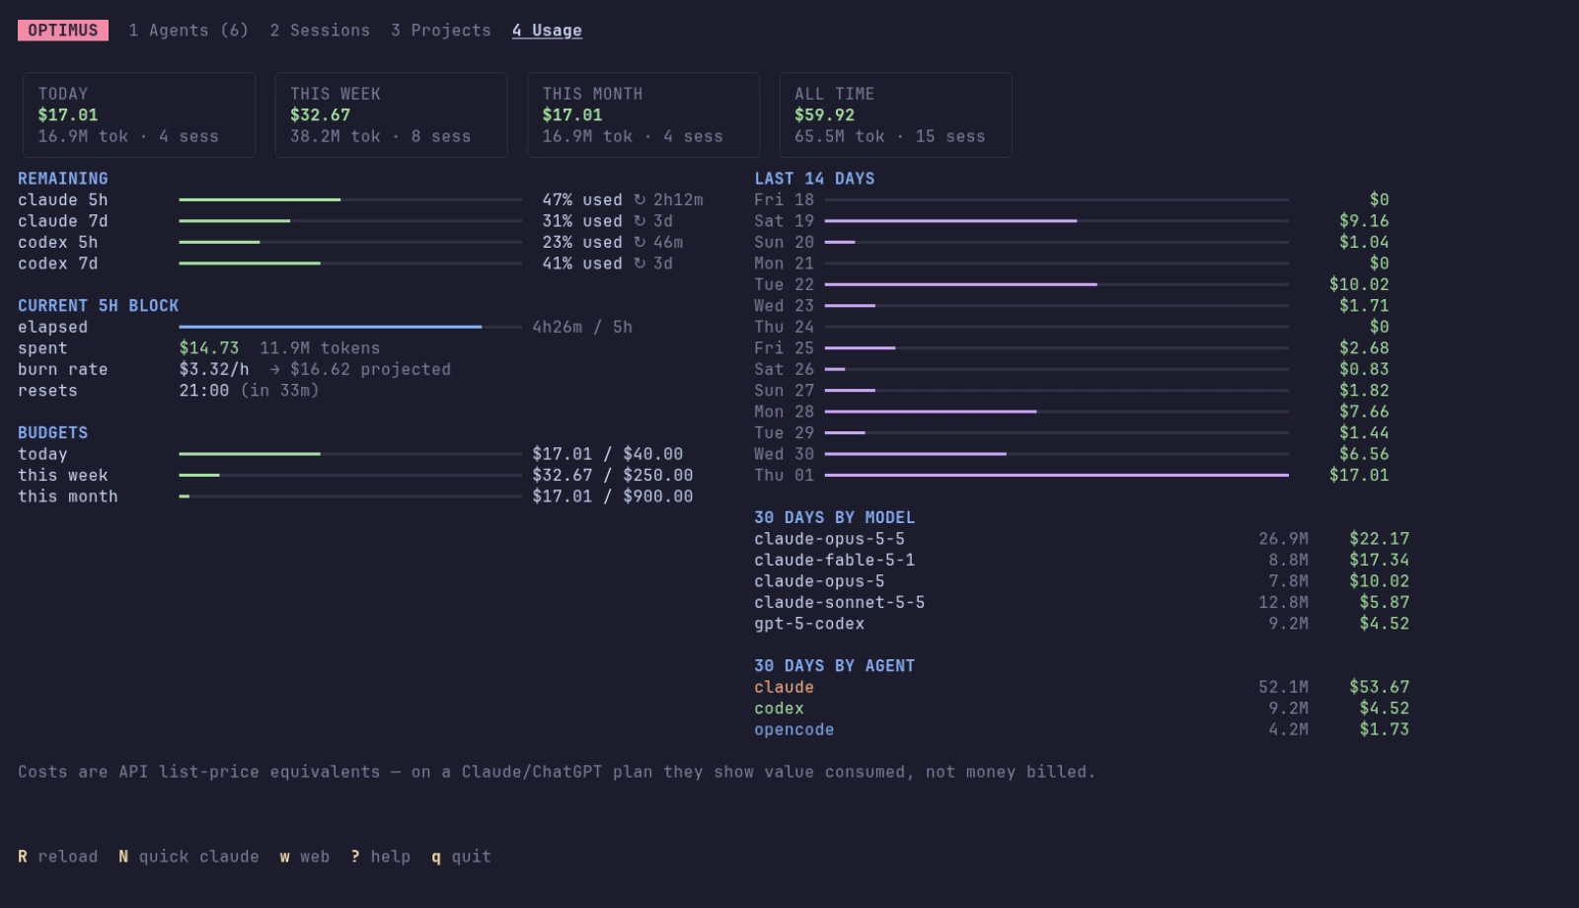Click the q quit shortcut

pyautogui.click(x=461, y=857)
